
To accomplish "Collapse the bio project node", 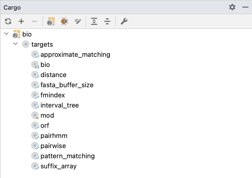I will point(6,34).
